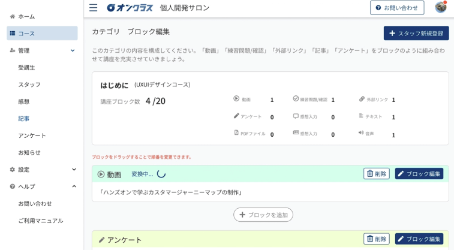Click the 練習問題/確認 checkmark icon
This screenshot has width=454, height=250.
pos(296,99)
